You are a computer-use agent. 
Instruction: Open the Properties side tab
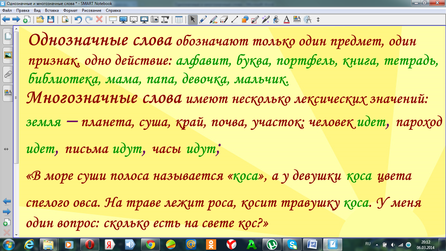coord(8,93)
